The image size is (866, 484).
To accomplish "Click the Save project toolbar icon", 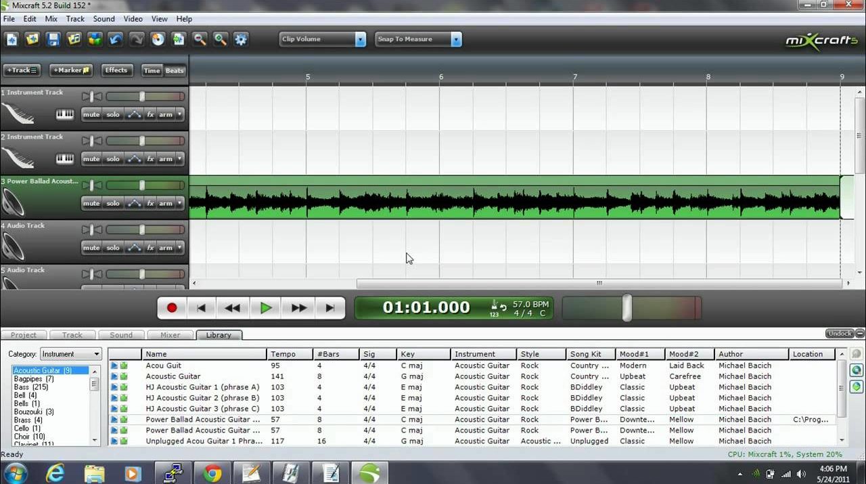I will click(53, 39).
